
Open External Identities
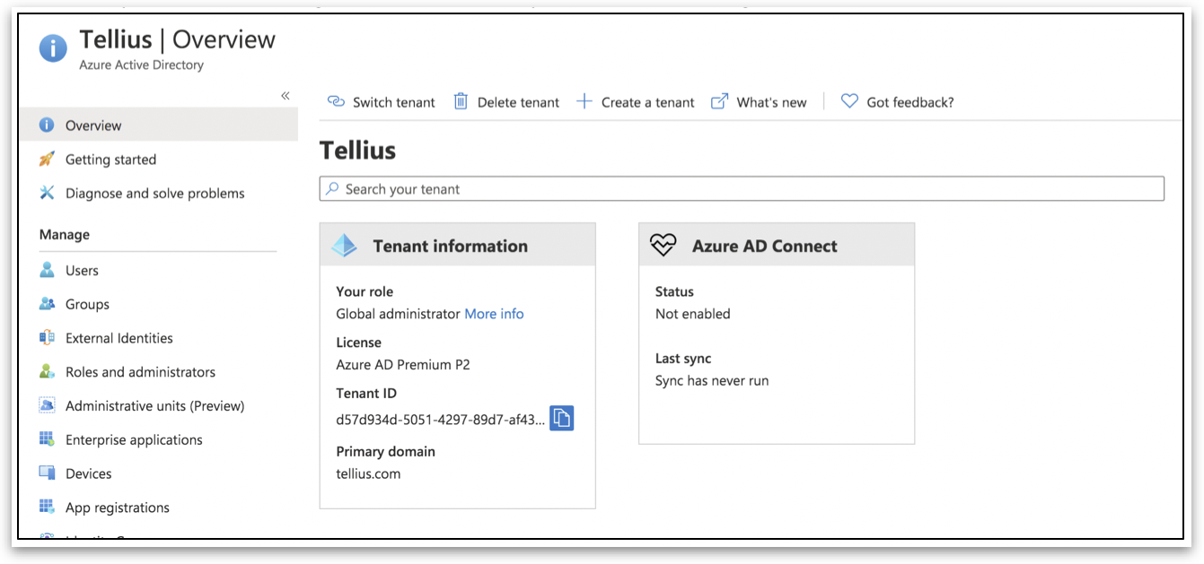119,338
